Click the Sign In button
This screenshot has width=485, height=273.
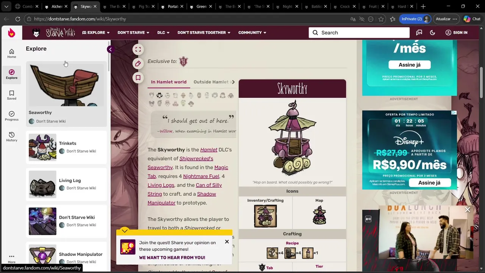(456, 33)
